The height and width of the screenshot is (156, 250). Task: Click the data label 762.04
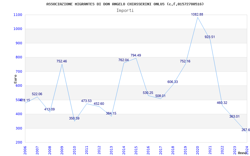[x=123, y=60]
